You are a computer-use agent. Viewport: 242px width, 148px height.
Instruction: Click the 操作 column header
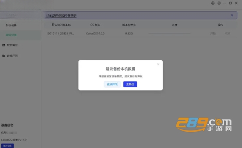coord(220,25)
